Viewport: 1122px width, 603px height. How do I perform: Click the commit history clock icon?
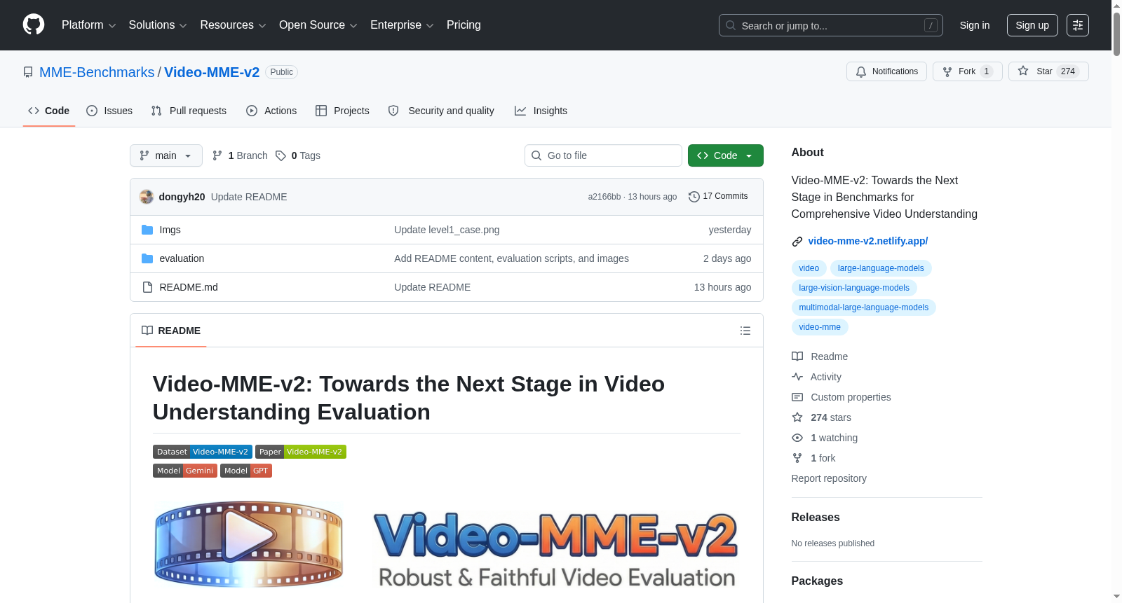pos(694,197)
